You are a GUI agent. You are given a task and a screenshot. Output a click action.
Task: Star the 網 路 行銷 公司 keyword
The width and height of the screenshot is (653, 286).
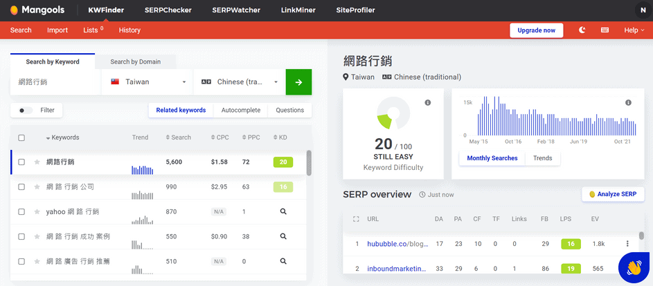37,187
